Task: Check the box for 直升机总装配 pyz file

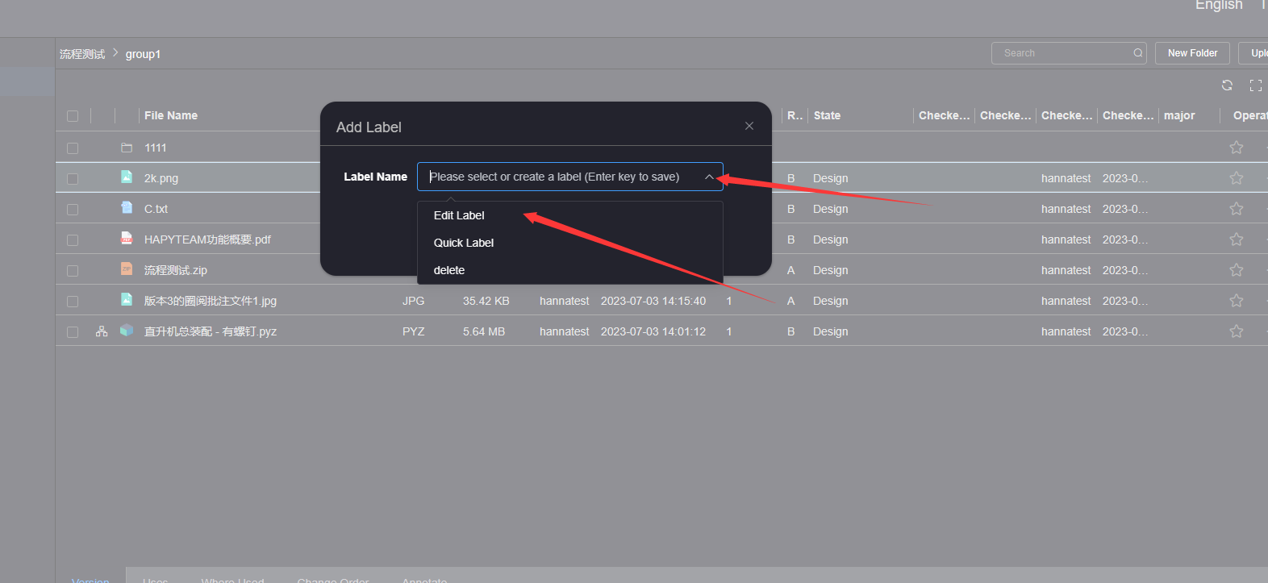Action: (x=73, y=332)
